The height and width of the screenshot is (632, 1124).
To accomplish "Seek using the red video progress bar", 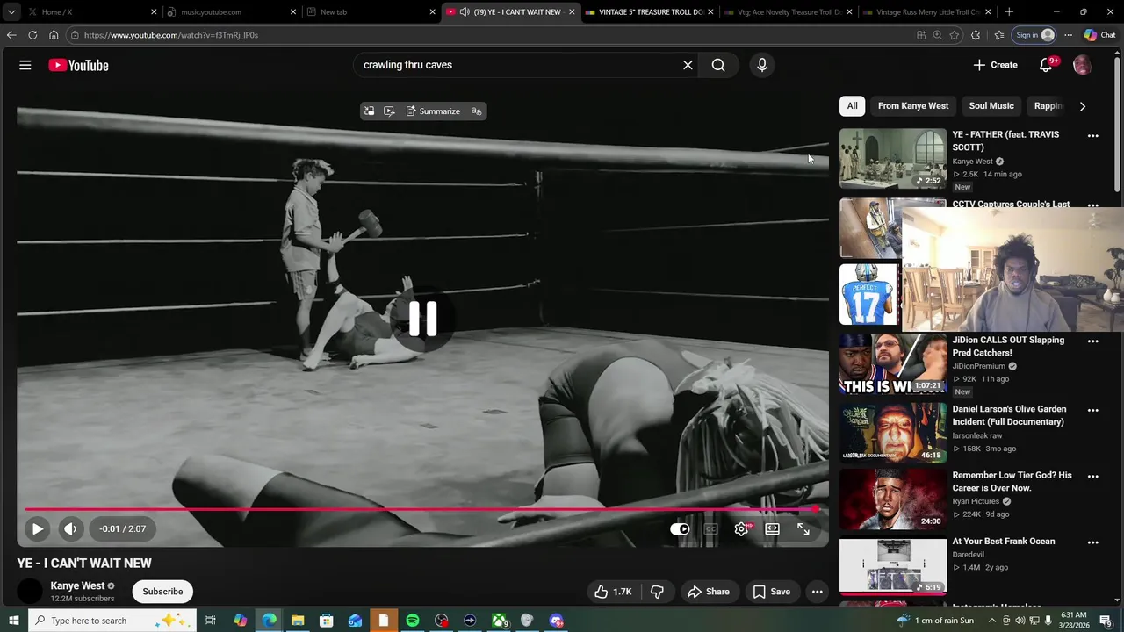I will [x=421, y=508].
